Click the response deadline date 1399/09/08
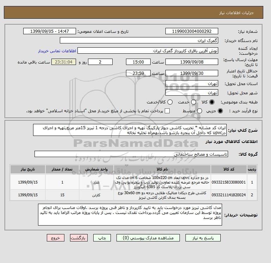This screenshot has width=271, height=263. click(x=192, y=62)
